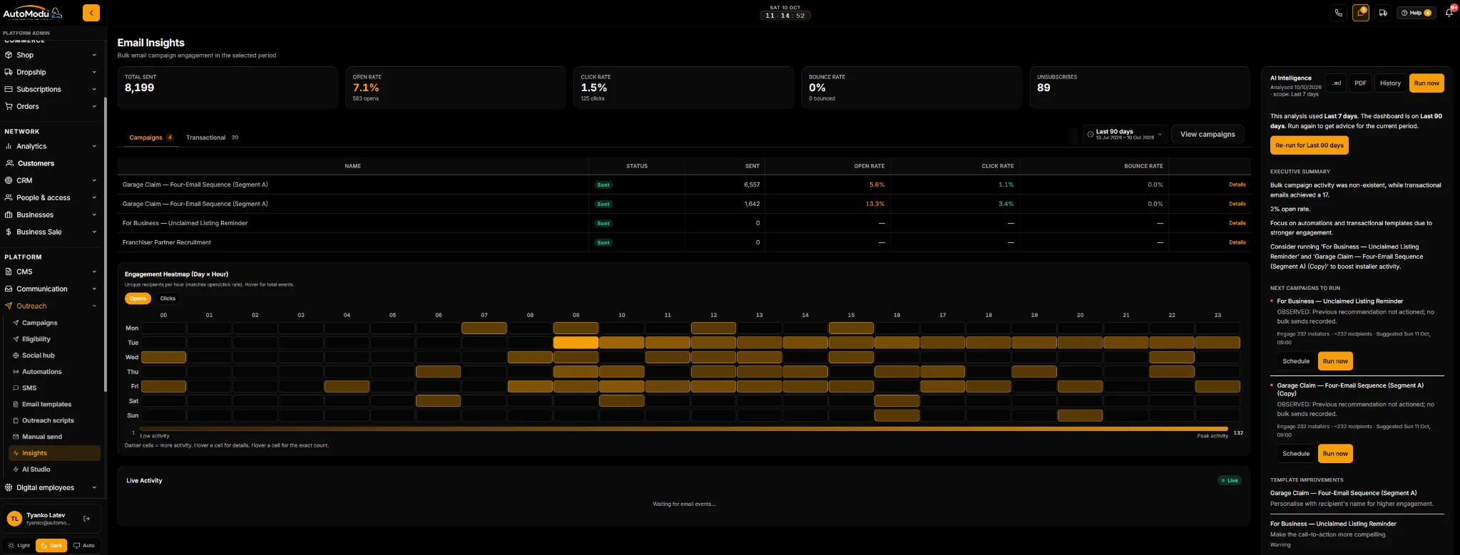Expand the Analytics menu

pyautogui.click(x=50, y=146)
